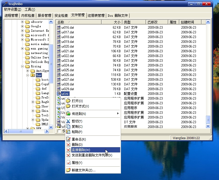The image size is (219, 180).
Task: Expand the Google tree node
Action: 22,26
